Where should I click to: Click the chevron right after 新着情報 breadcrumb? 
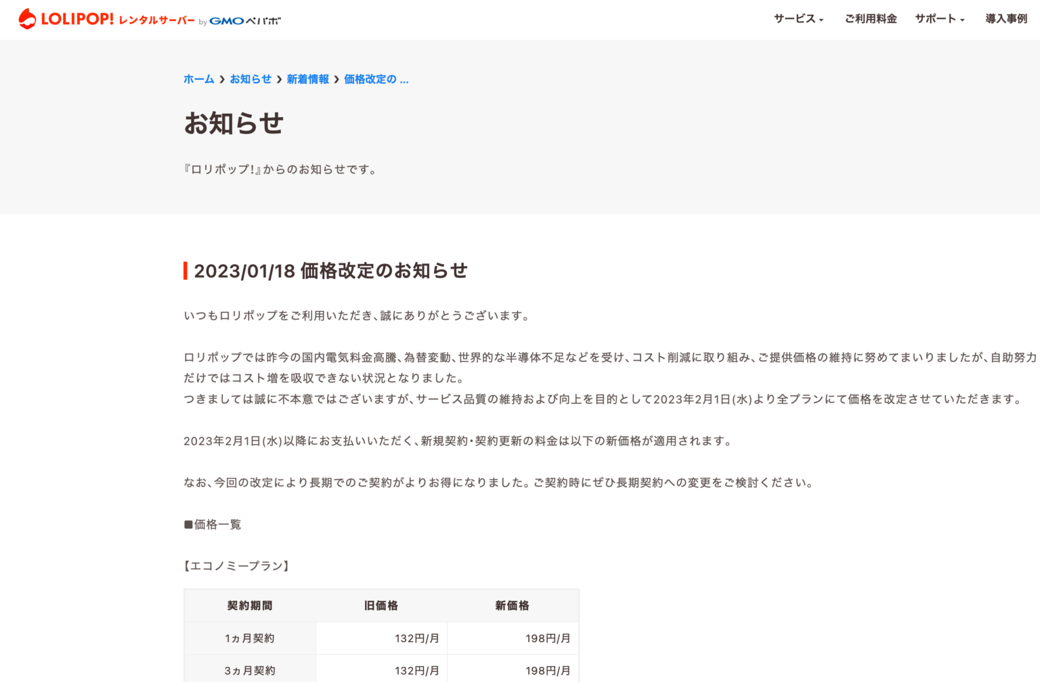click(x=337, y=79)
